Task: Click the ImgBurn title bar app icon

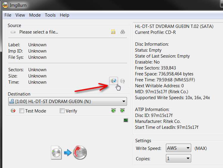Action: (5, 5)
